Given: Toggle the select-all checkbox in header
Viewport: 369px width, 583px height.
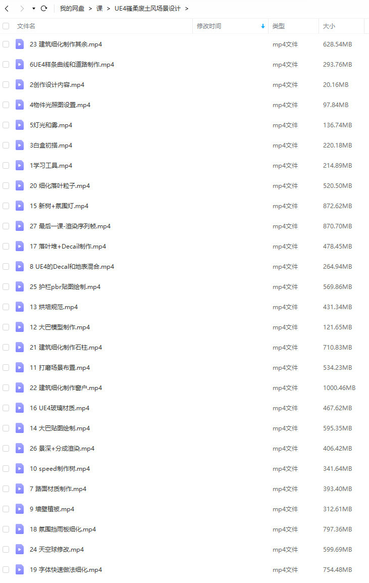Looking at the screenshot, I should click(6, 26).
